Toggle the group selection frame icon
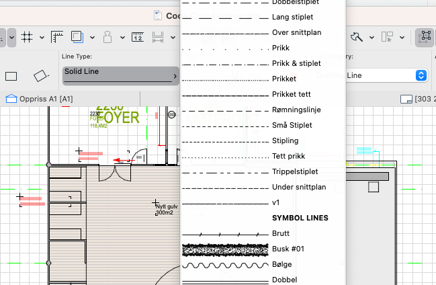The width and height of the screenshot is (436, 285). (425, 36)
